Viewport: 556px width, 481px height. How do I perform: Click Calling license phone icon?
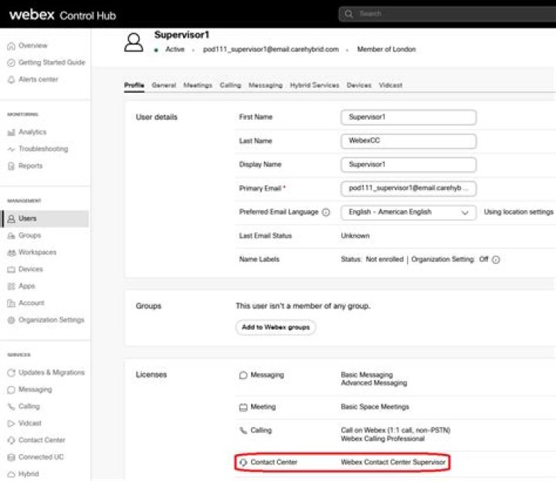(243, 431)
